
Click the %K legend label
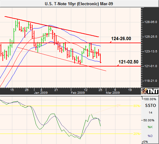tap(150, 127)
